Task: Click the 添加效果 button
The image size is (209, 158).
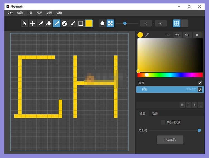Action: coord(170,139)
